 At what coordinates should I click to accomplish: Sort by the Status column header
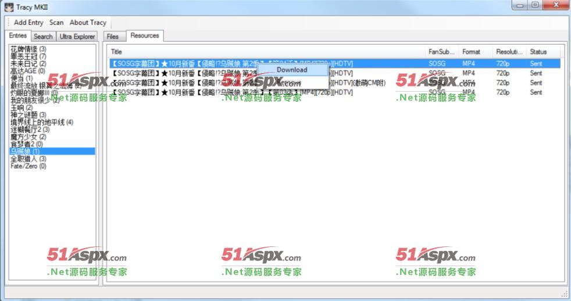click(x=543, y=52)
